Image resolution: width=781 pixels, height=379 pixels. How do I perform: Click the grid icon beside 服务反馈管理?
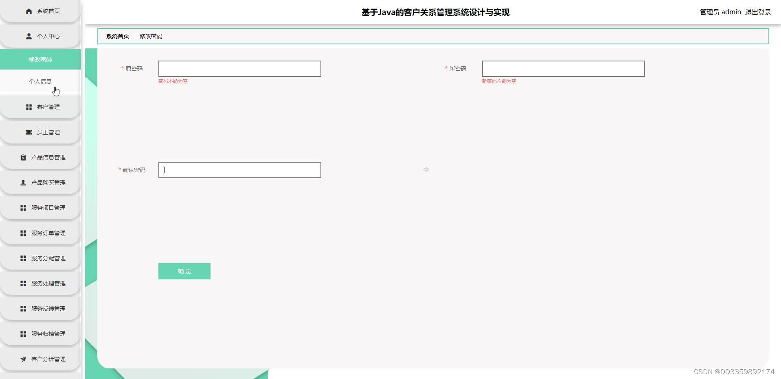coord(23,309)
